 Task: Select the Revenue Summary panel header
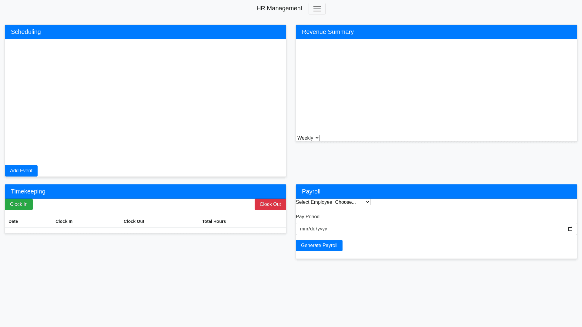[328, 32]
